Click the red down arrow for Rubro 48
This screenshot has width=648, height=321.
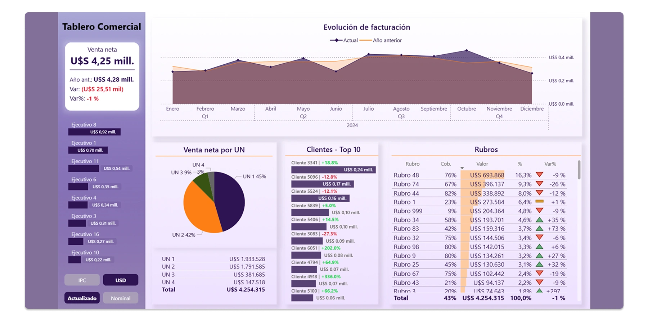(x=539, y=175)
